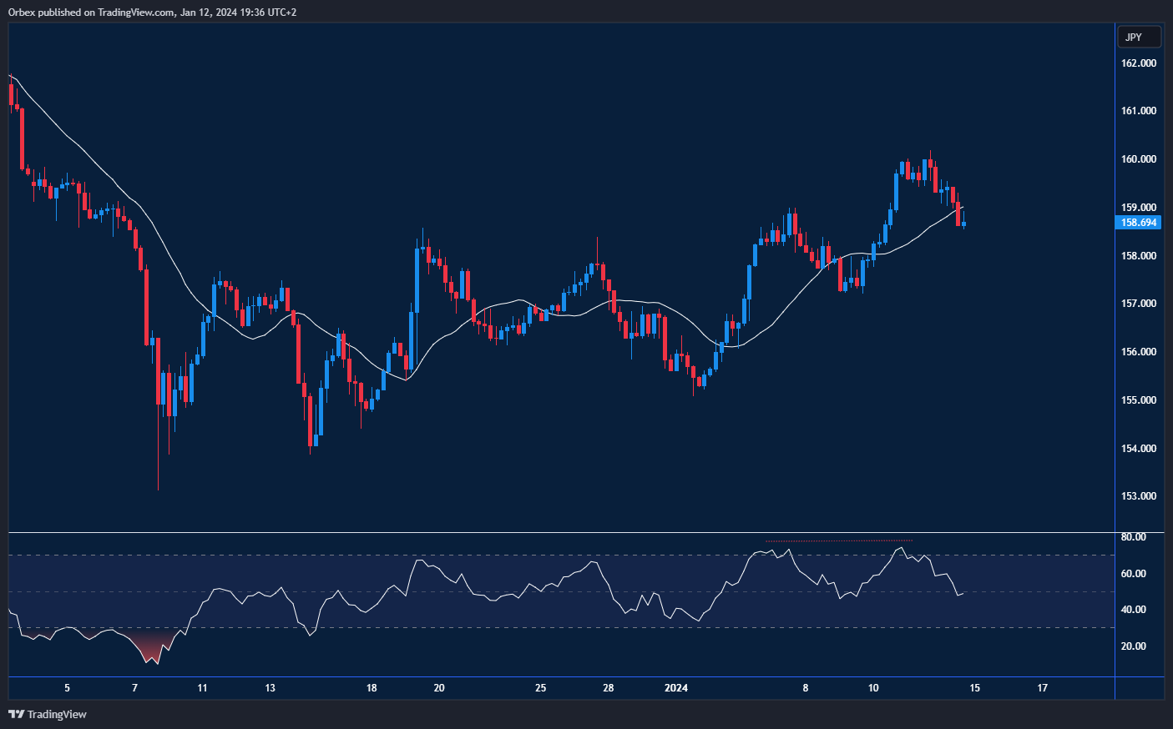
Task: Click the TradingView logo icon
Action: [14, 714]
